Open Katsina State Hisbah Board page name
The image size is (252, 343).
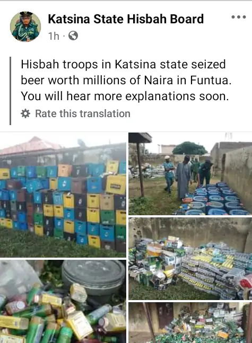coord(126,19)
